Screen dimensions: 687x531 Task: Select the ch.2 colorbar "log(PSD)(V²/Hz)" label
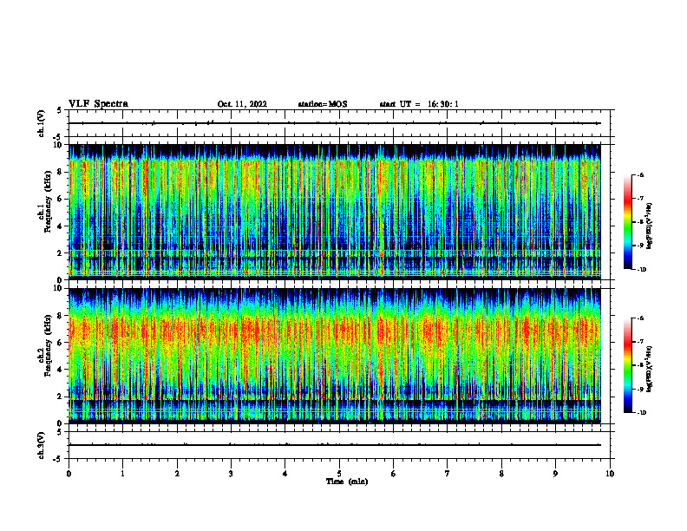[x=649, y=369]
